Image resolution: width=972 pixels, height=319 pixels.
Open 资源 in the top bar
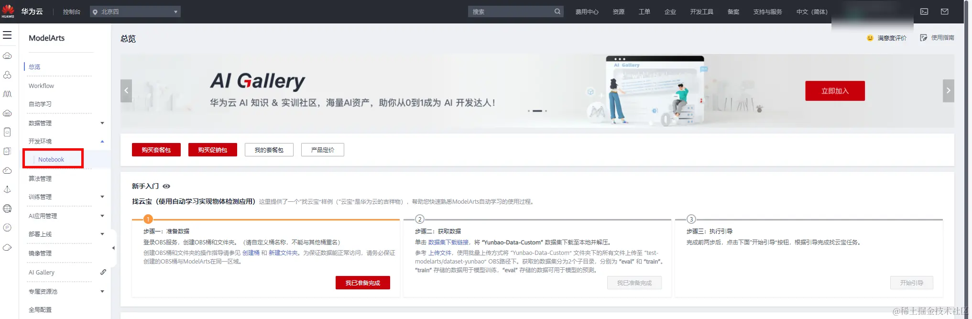pyautogui.click(x=619, y=11)
